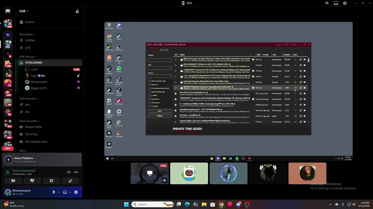Check the First person filter checkbox
The image size is (373, 209).
click(149, 99)
